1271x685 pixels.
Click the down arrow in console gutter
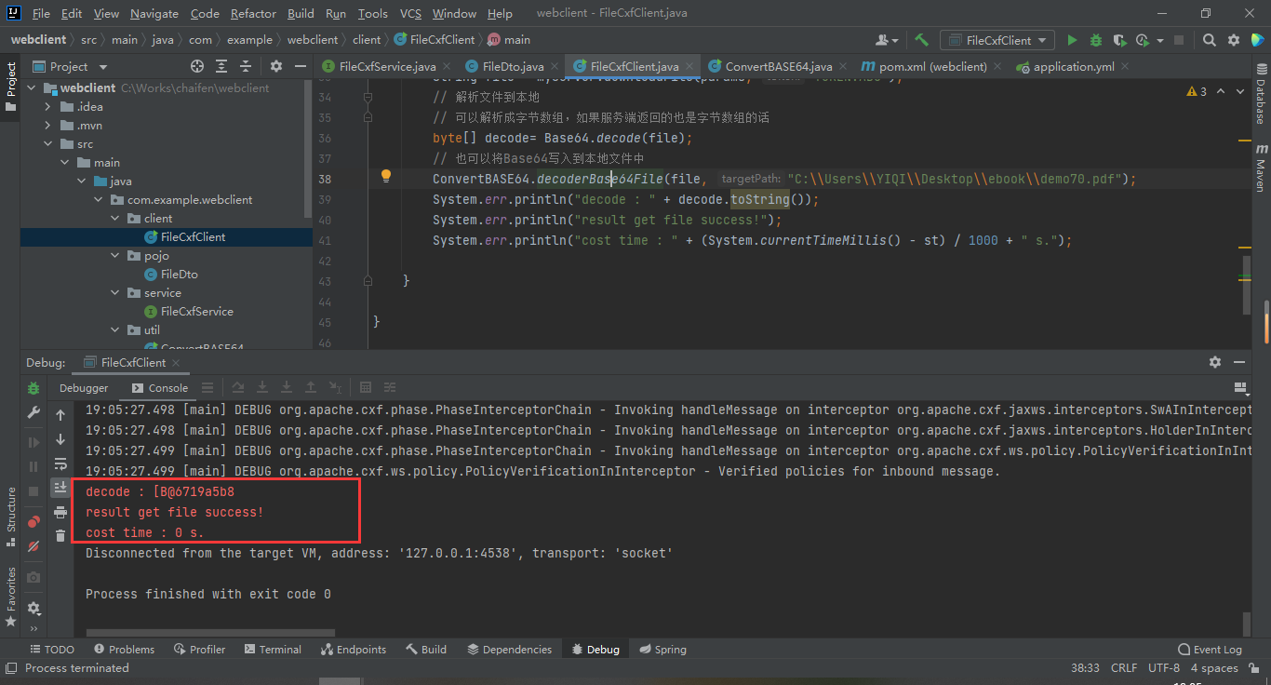click(x=60, y=439)
